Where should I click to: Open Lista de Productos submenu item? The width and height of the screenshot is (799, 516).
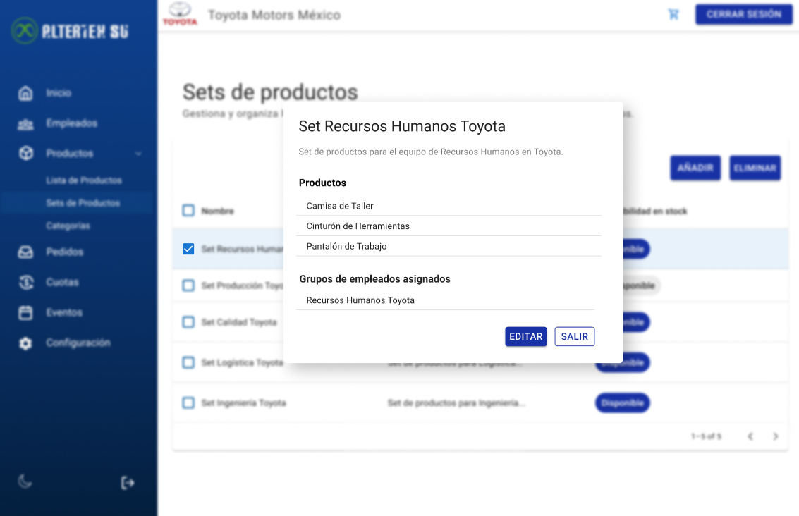84,180
